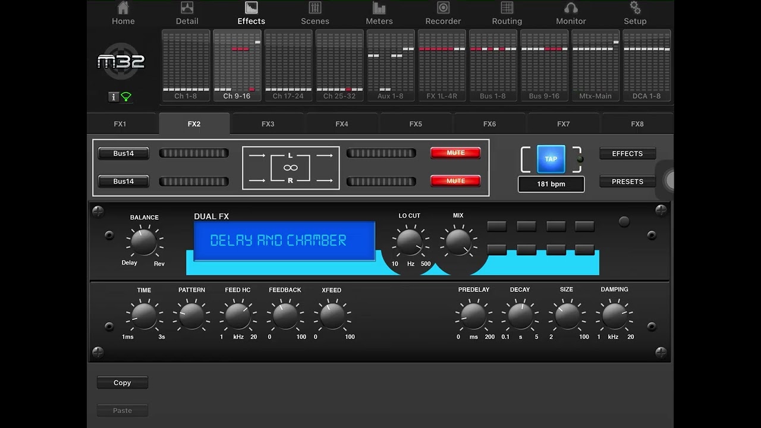Click the PATTERN knob
Image resolution: width=761 pixels, height=428 pixels.
[191, 316]
